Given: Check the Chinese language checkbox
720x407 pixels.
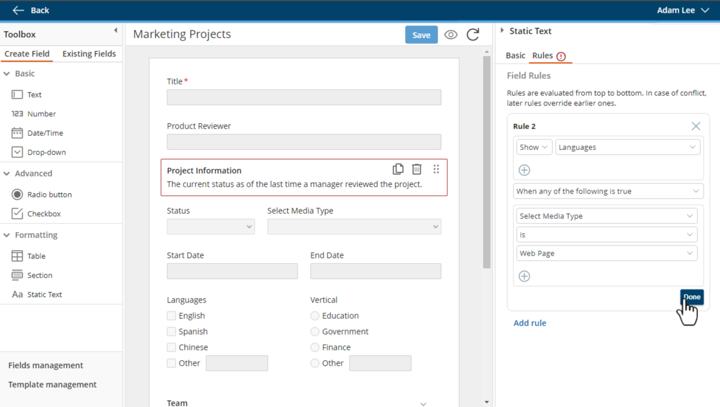Looking at the screenshot, I should tap(171, 347).
